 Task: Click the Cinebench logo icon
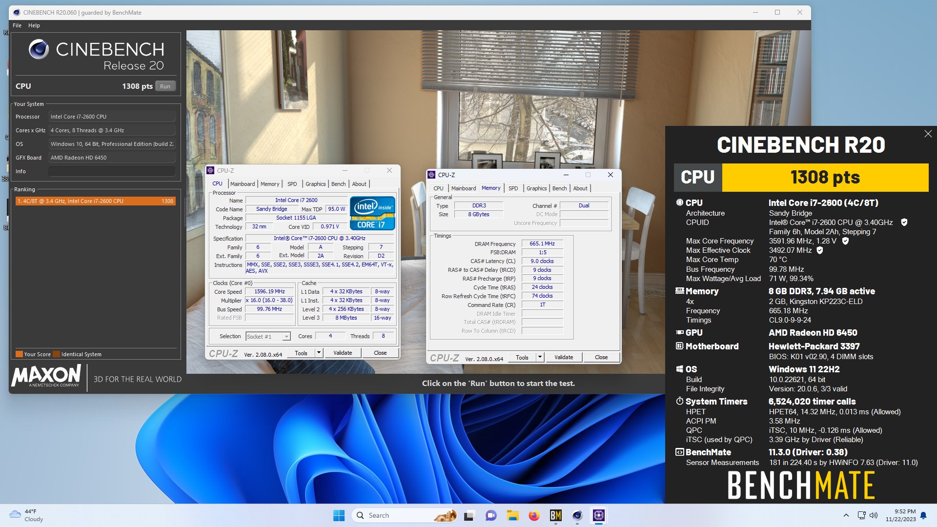coord(39,49)
